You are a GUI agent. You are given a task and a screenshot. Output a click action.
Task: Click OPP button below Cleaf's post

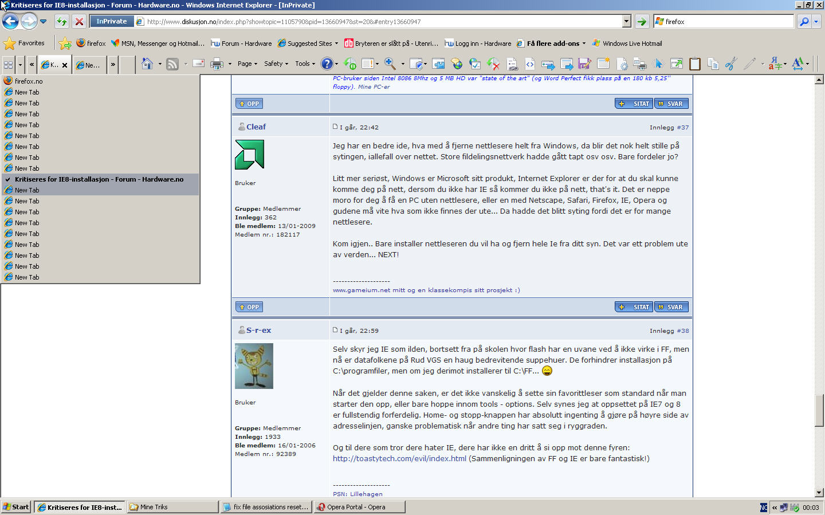249,307
